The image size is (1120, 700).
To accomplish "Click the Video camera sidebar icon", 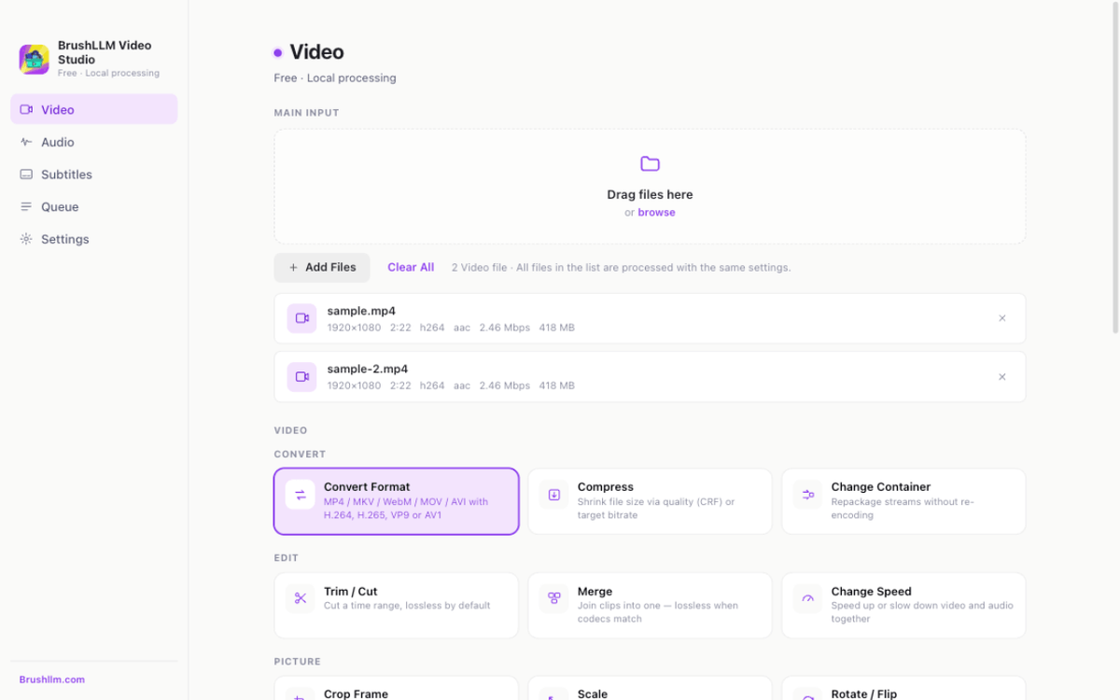I will pos(26,109).
